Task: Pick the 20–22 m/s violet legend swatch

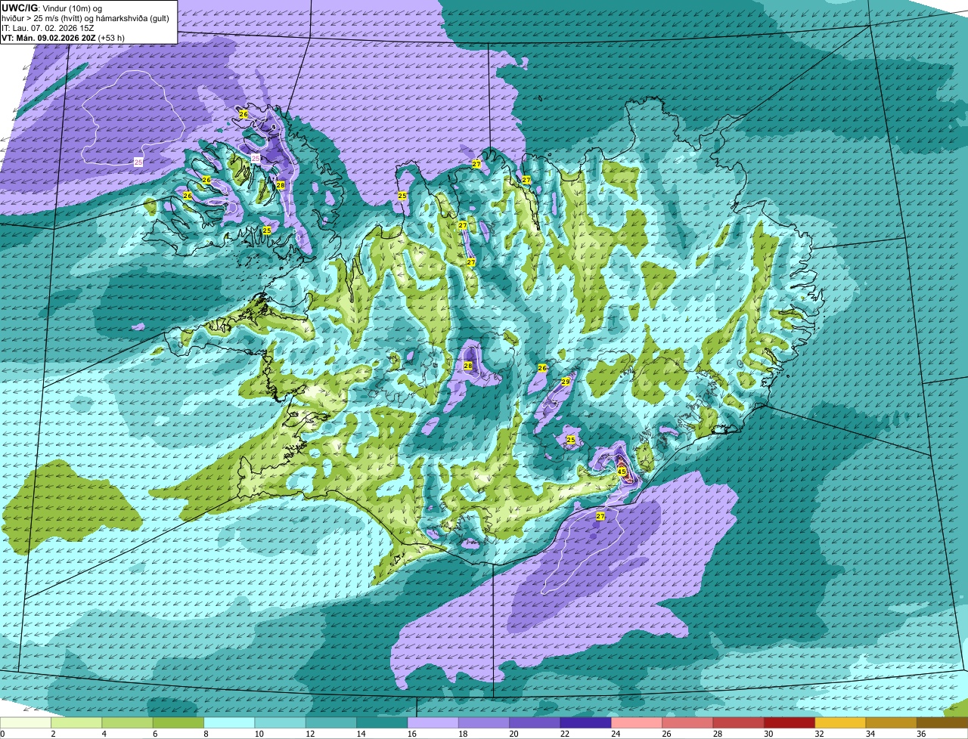Action: 535,723
